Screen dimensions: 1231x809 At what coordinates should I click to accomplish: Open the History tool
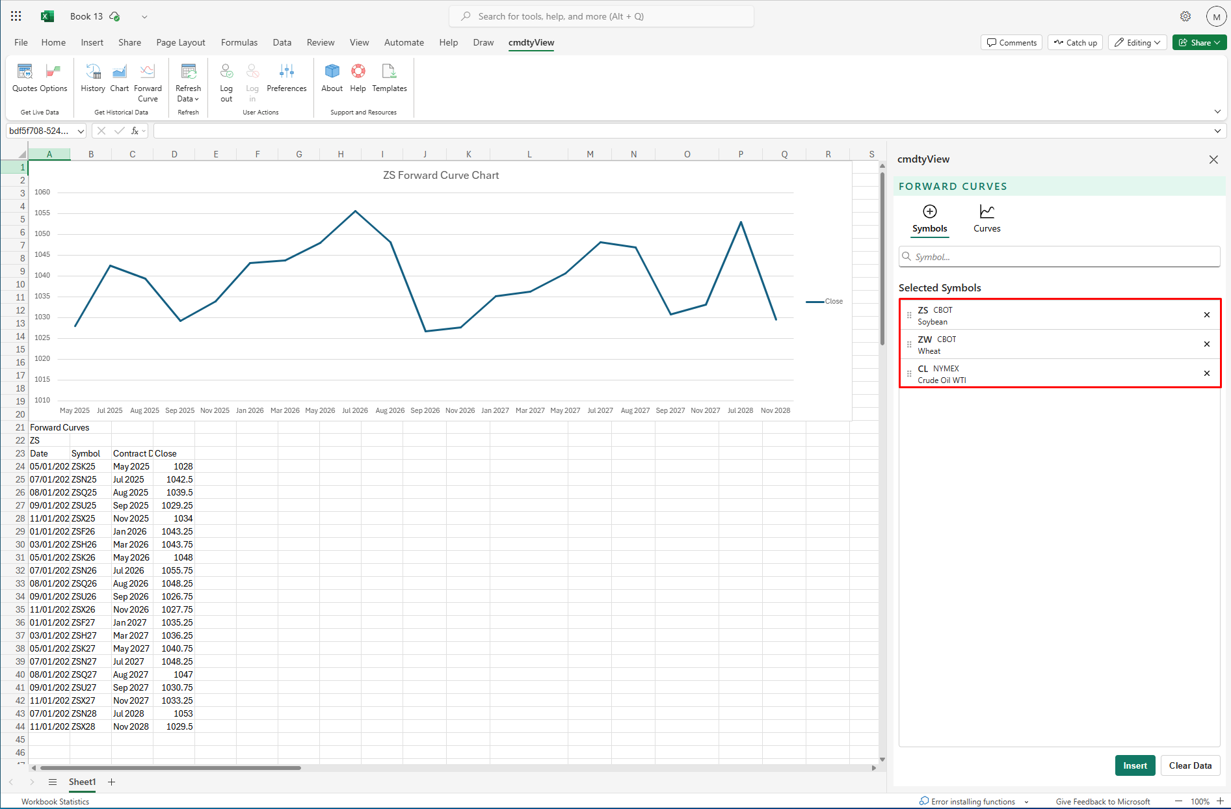(x=93, y=78)
